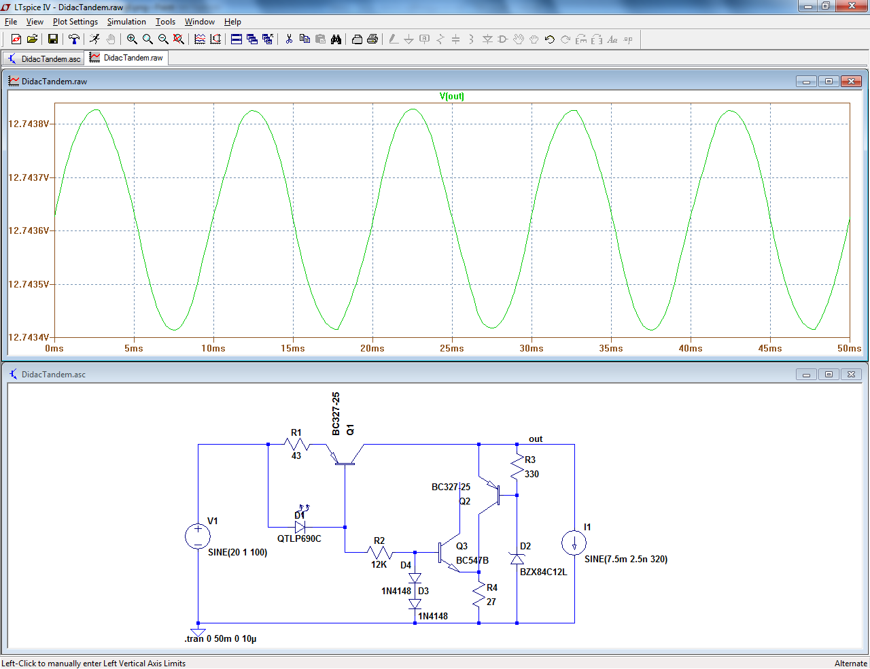Select the Ground symbol tool

coord(409,39)
